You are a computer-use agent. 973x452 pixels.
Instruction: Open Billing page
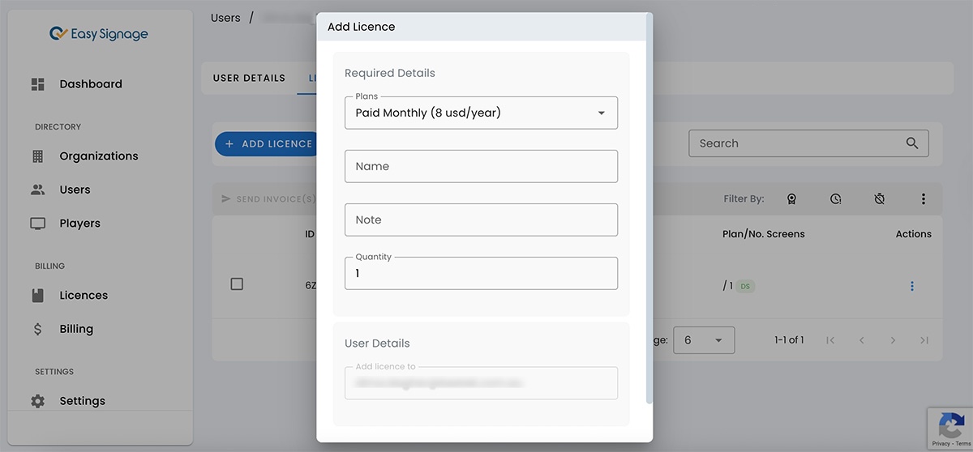click(76, 329)
